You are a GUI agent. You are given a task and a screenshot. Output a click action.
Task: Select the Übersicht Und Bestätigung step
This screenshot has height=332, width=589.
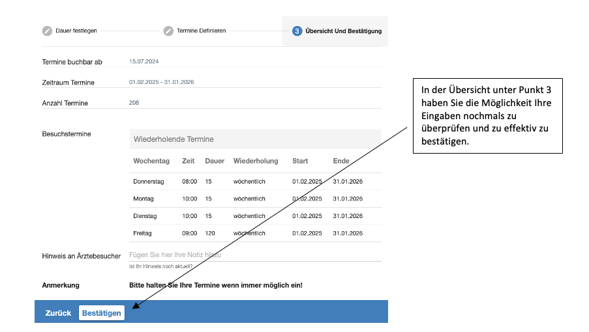tap(343, 31)
